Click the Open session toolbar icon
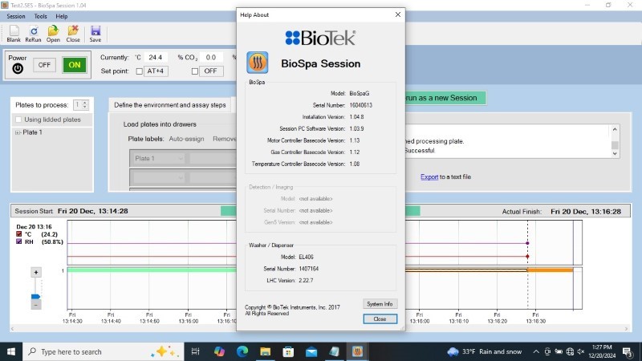The image size is (642, 361). (53, 33)
